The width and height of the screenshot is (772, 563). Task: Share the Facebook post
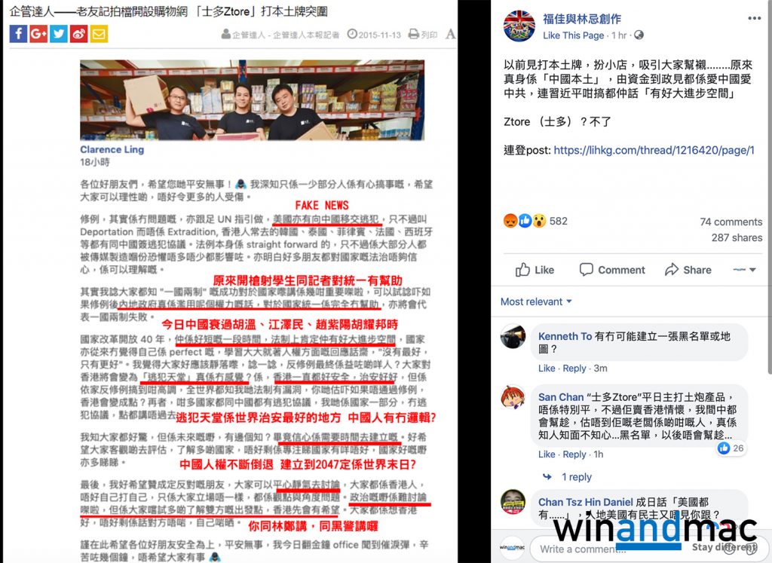click(688, 270)
